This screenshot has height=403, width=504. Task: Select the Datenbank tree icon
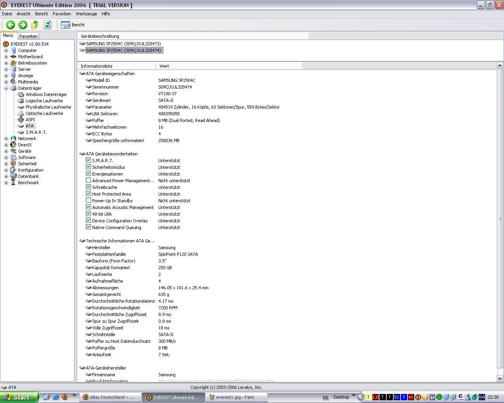tap(13, 176)
